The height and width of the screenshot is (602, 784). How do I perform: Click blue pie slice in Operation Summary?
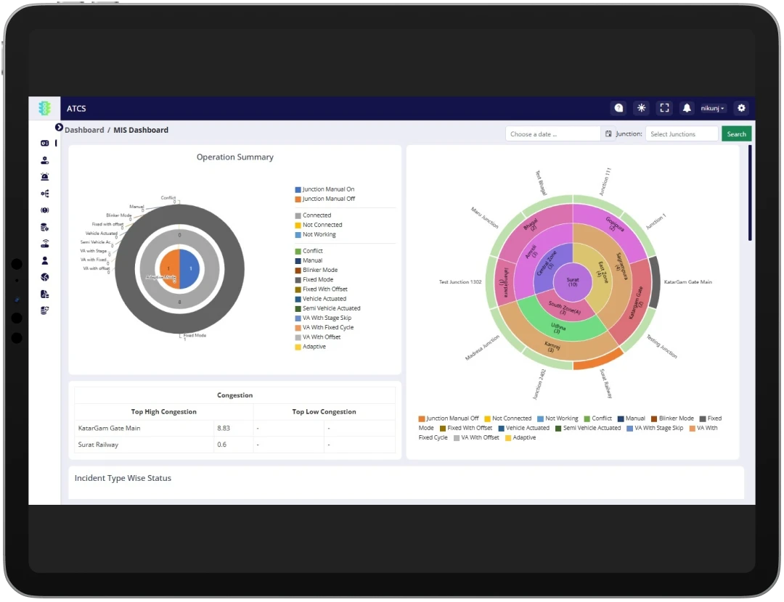coord(189,269)
